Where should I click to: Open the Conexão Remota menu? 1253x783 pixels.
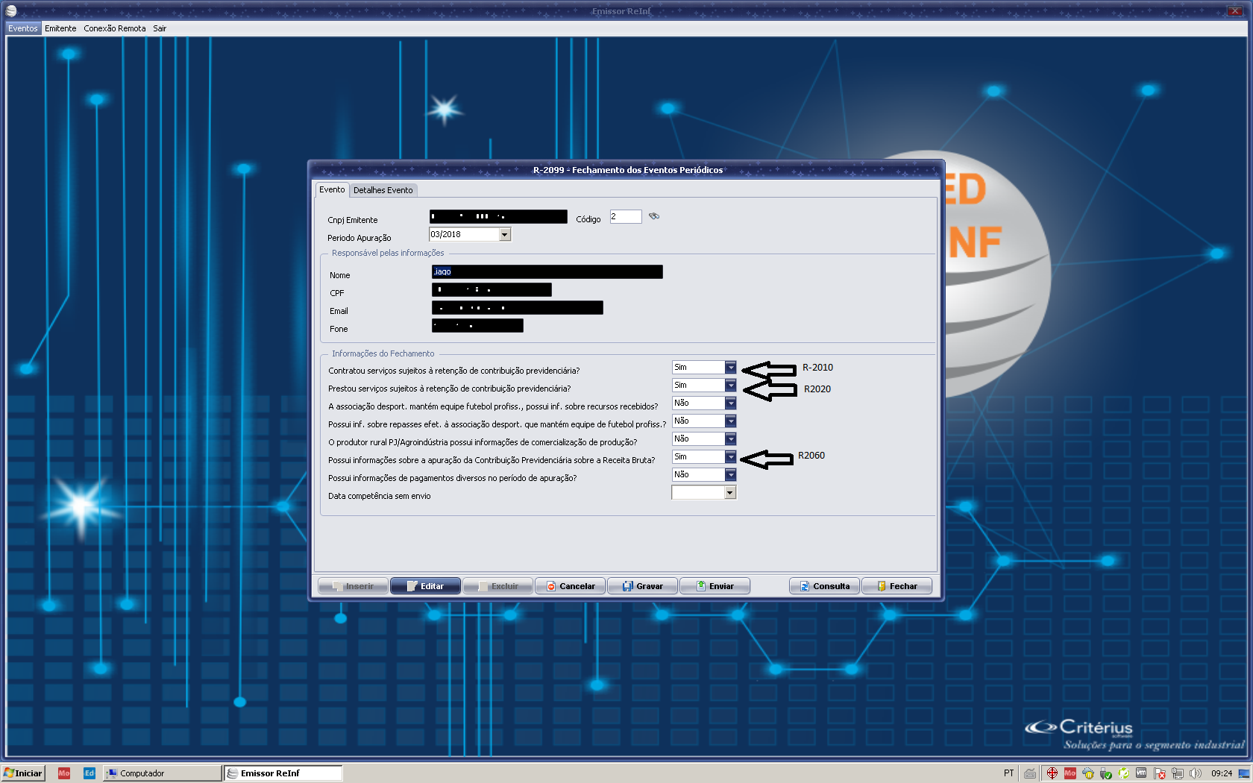click(115, 28)
